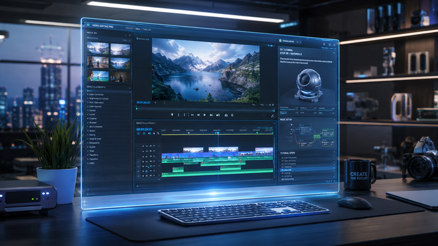This screenshot has height=246, width=438.
Task: Select the Transition effect row
Action: 109,159
